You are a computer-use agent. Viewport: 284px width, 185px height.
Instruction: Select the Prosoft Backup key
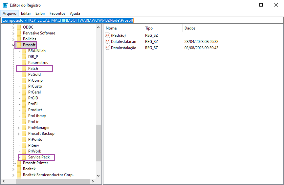(41, 134)
